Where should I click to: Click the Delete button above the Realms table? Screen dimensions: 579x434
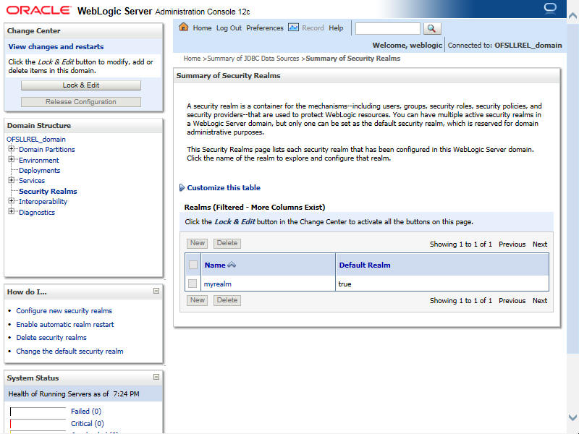tap(227, 243)
